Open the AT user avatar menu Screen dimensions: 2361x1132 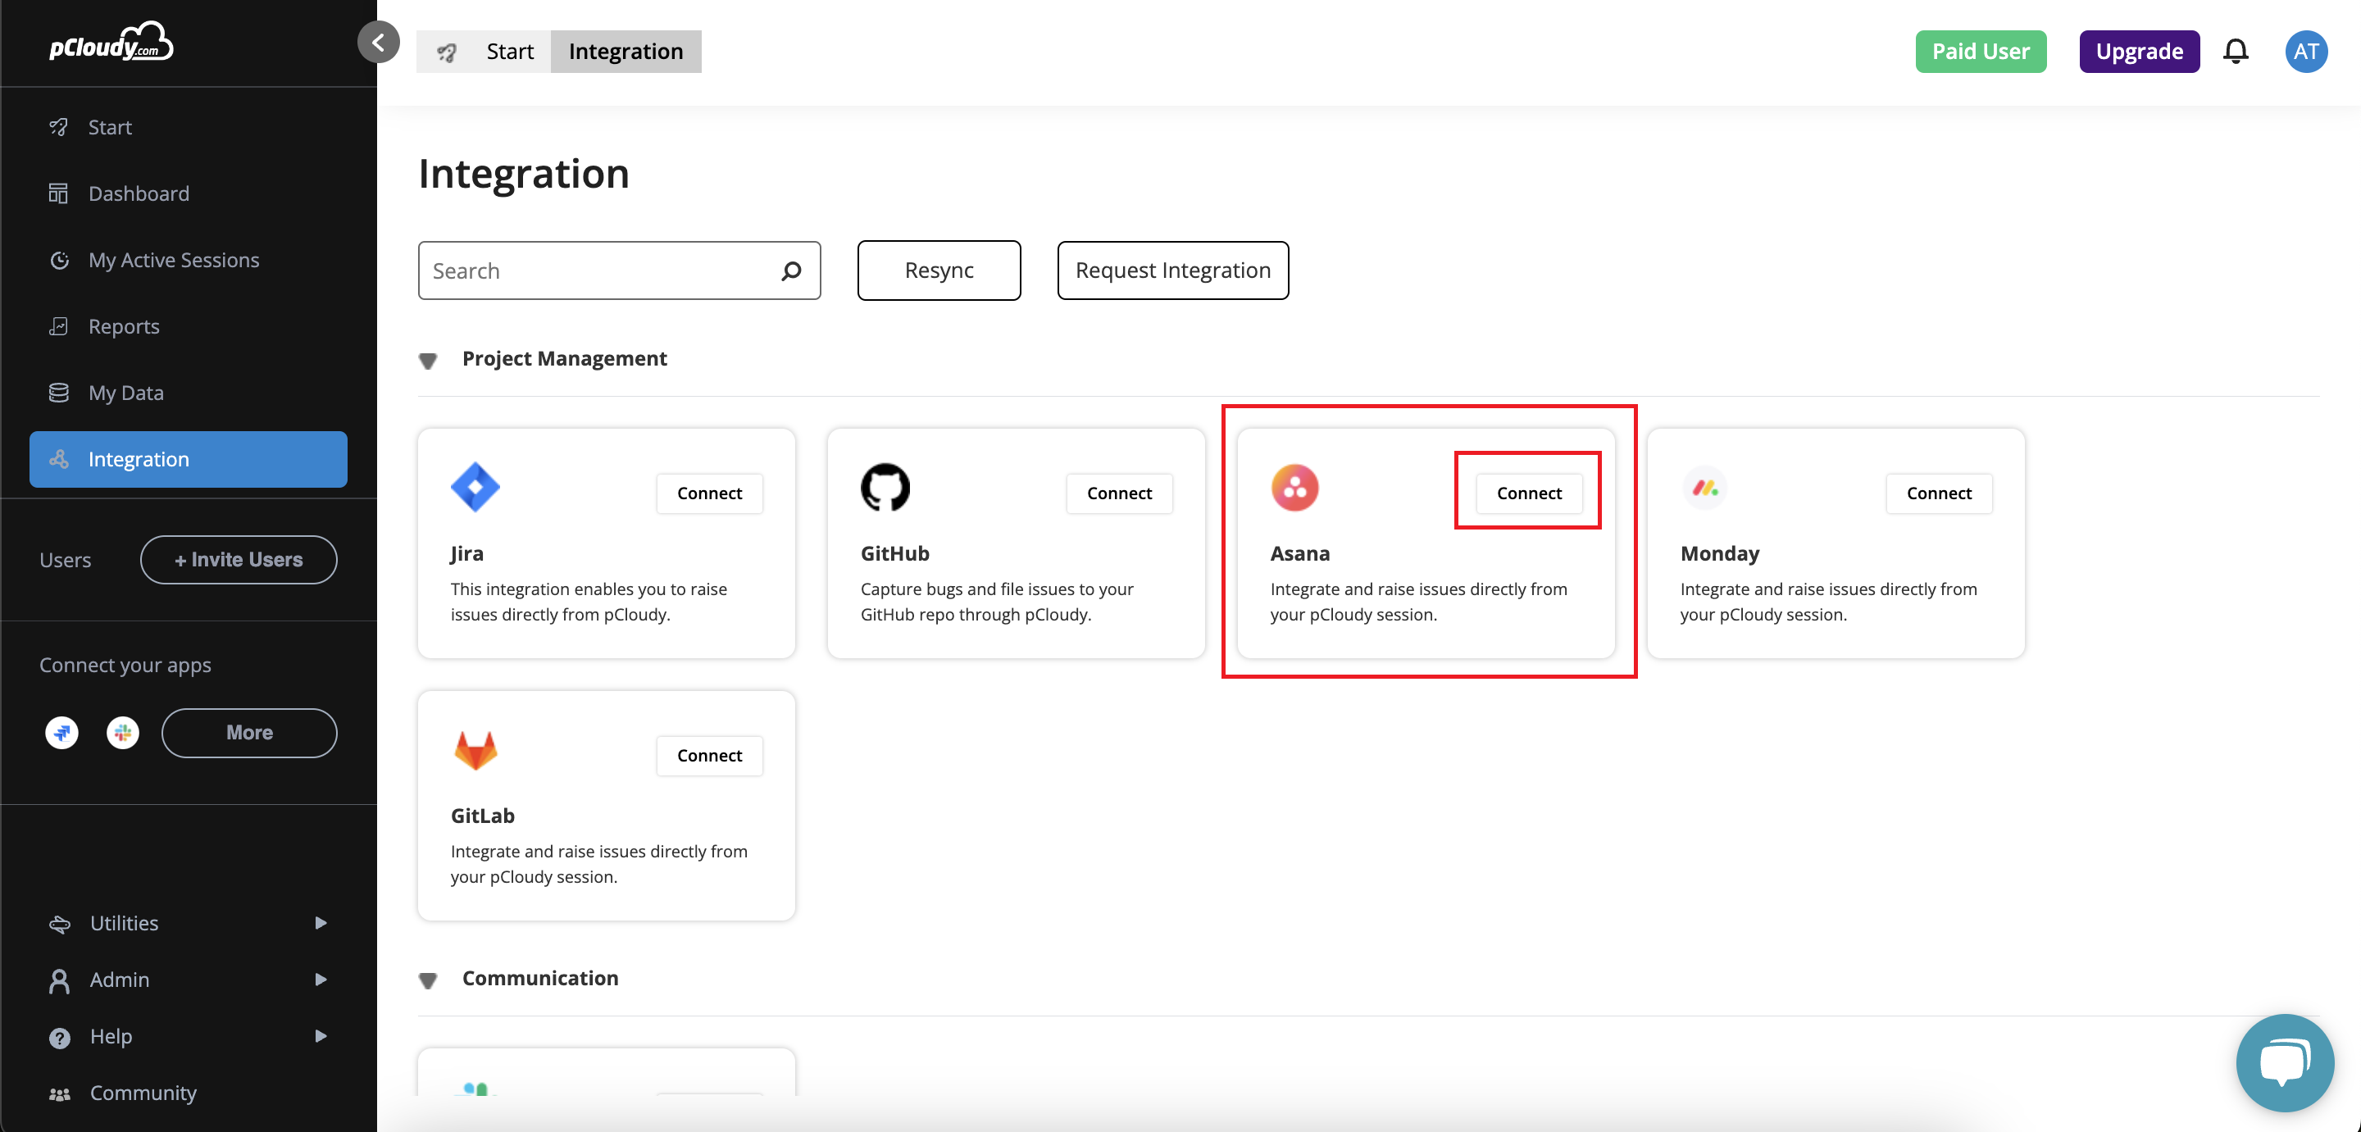tap(2305, 52)
